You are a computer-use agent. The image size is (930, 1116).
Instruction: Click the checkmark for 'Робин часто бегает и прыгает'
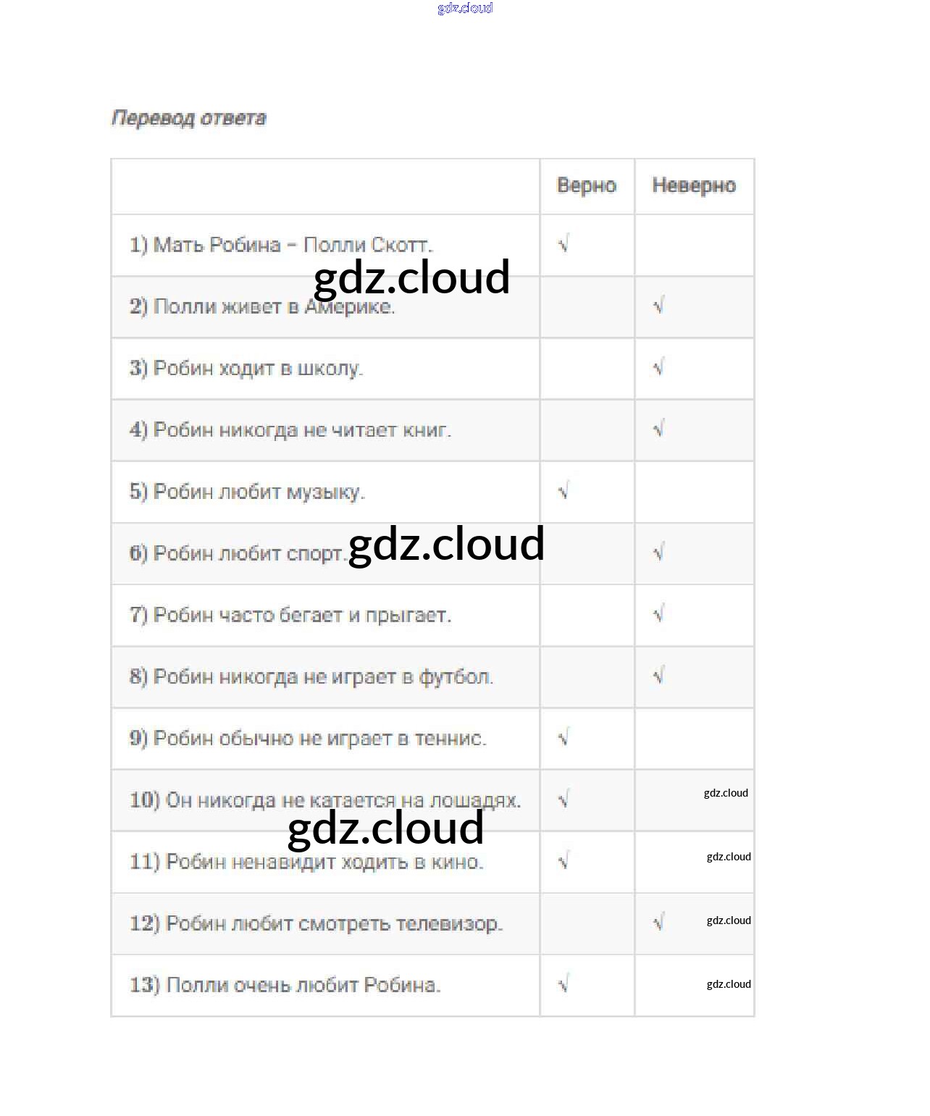(x=658, y=614)
